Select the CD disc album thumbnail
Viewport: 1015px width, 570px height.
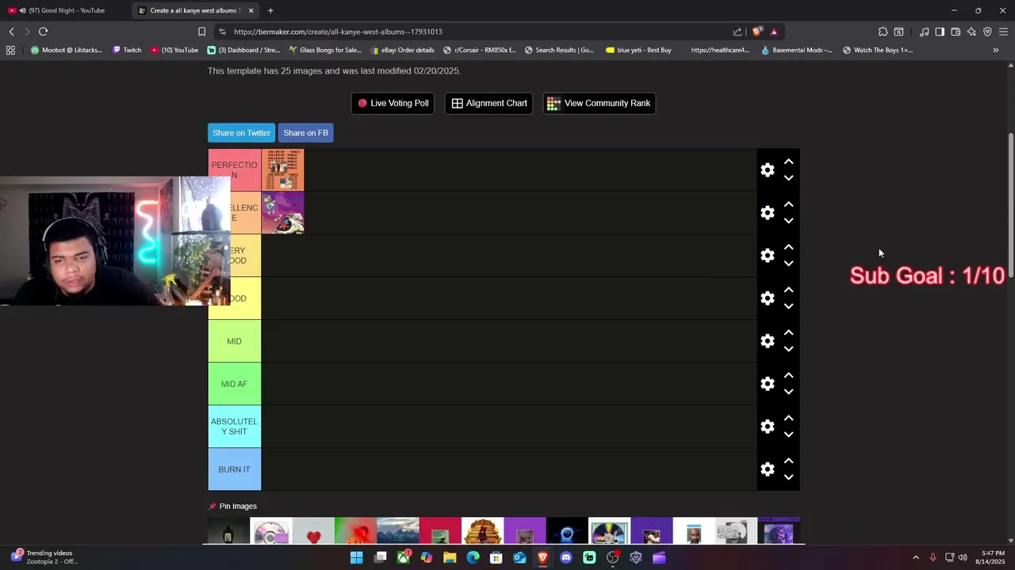[270, 531]
